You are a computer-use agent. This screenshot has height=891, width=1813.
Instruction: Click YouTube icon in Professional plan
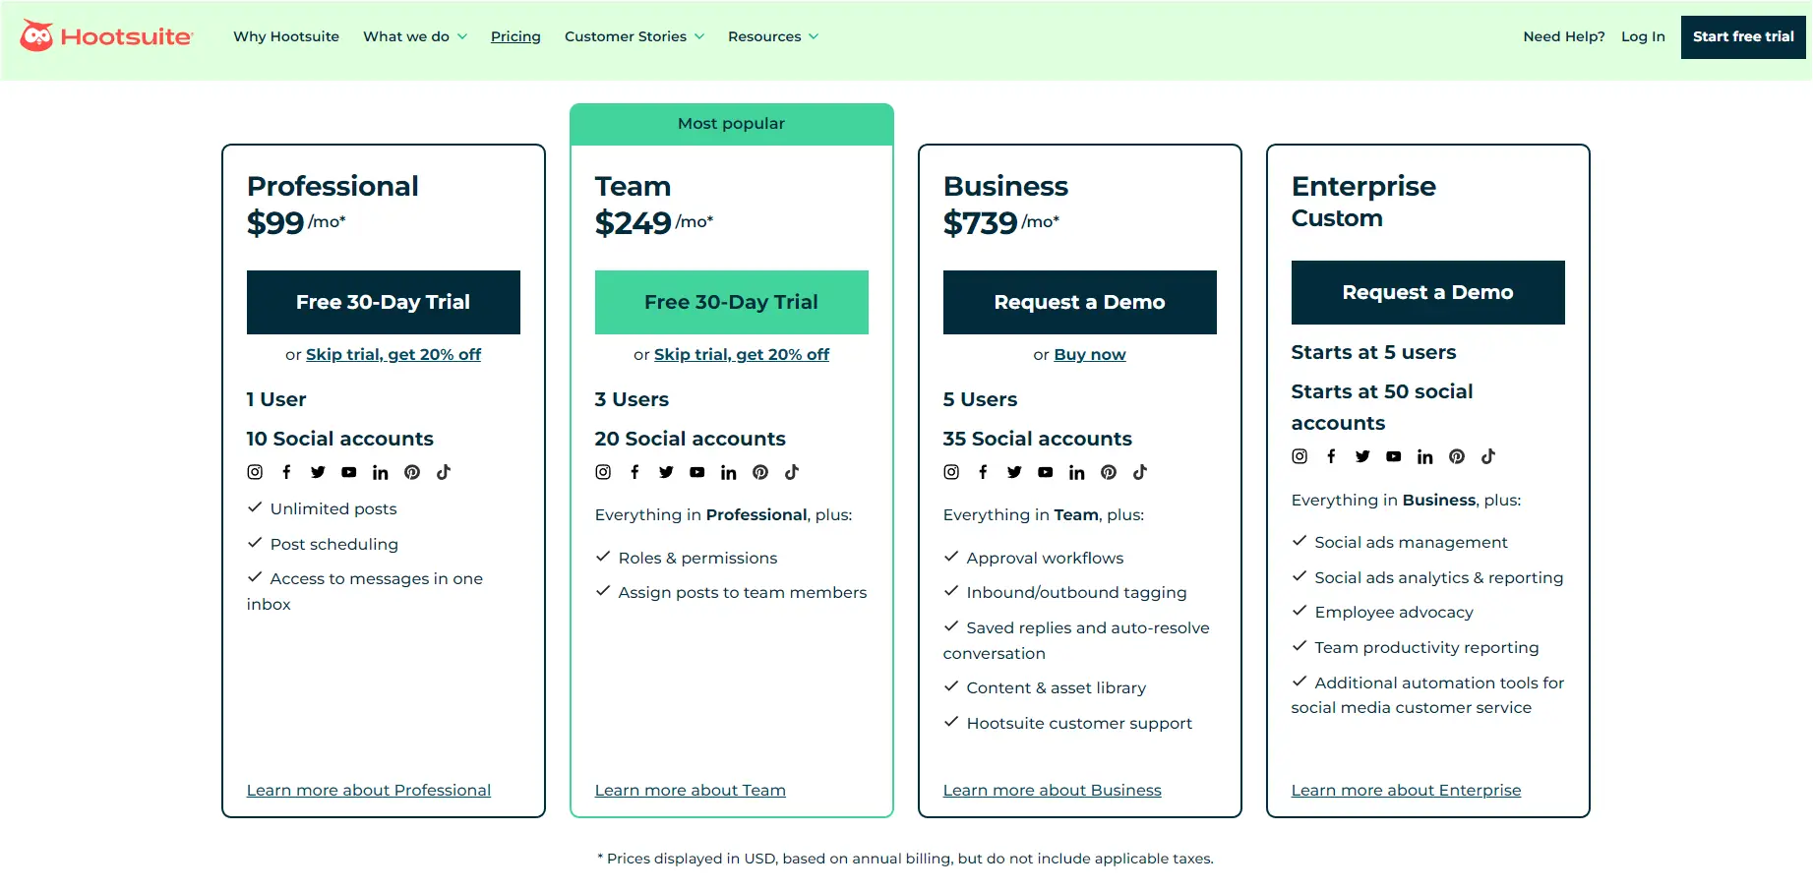pyautogui.click(x=349, y=472)
